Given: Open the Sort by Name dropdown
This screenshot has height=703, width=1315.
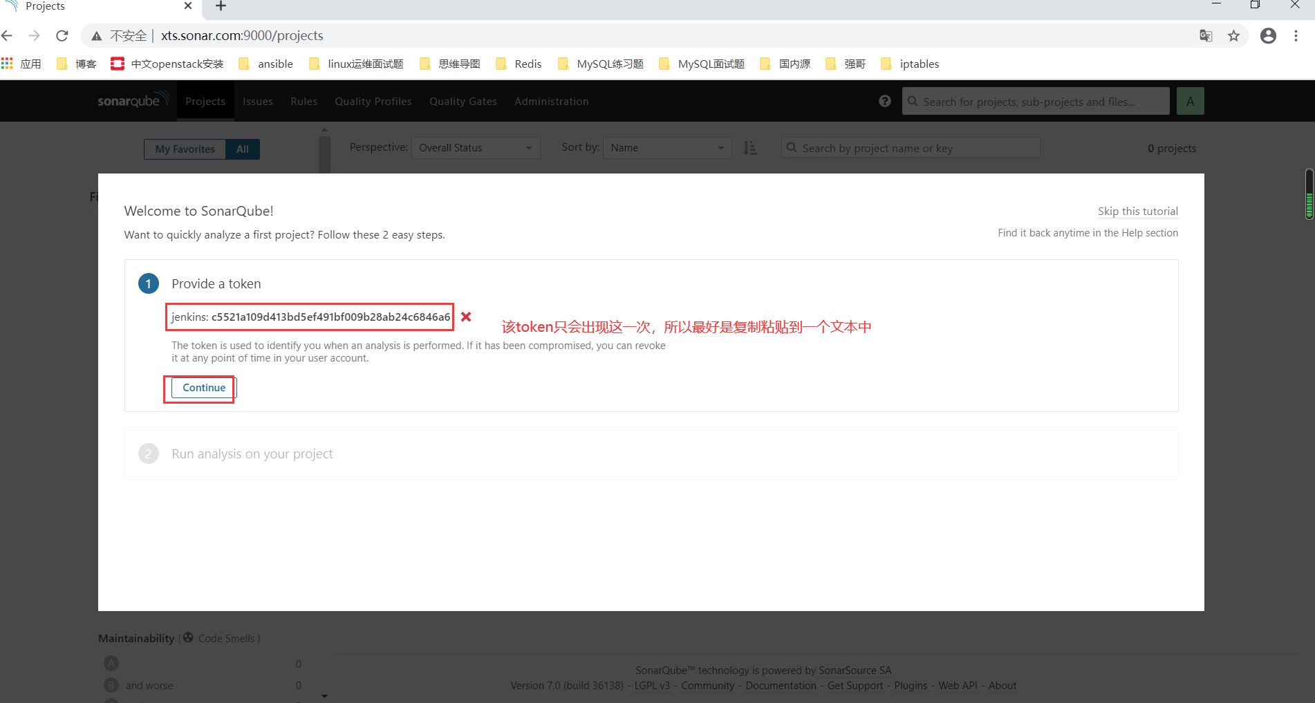Looking at the screenshot, I should click(667, 148).
